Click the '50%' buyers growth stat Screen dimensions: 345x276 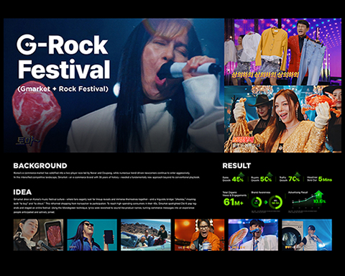pyautogui.click(x=266, y=179)
